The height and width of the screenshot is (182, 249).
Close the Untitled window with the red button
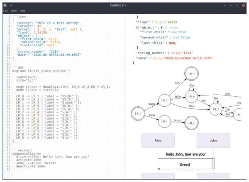click(x=243, y=5)
